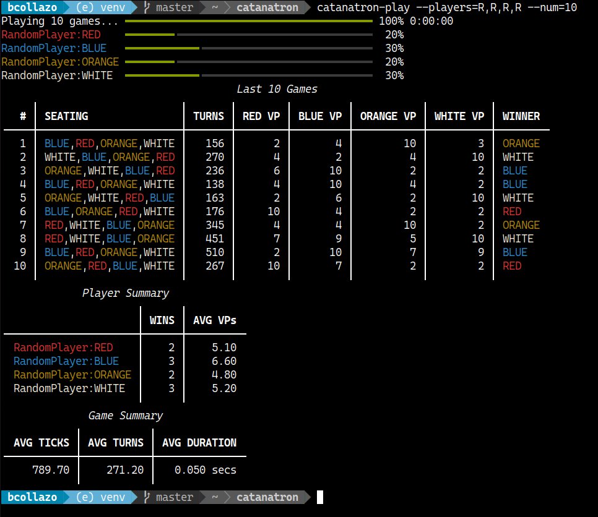The height and width of the screenshot is (517, 598).
Task: Click the AVG TURNS header
Action: point(116,443)
